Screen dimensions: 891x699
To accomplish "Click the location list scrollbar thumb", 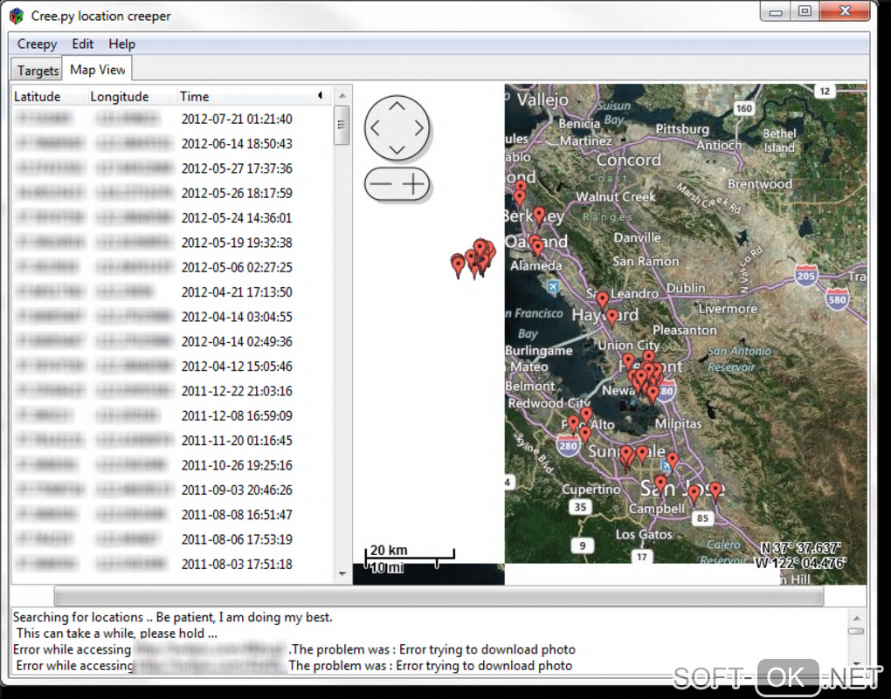I will [342, 125].
